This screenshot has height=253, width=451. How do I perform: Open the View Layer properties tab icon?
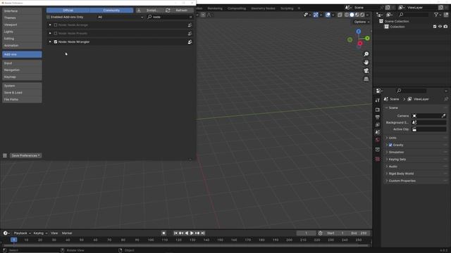coord(378,124)
